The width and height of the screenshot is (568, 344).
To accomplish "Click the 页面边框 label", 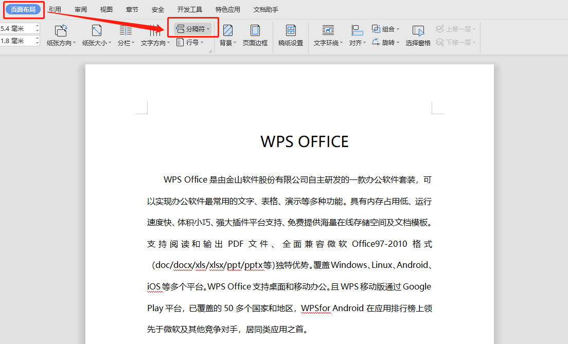I will click(255, 43).
